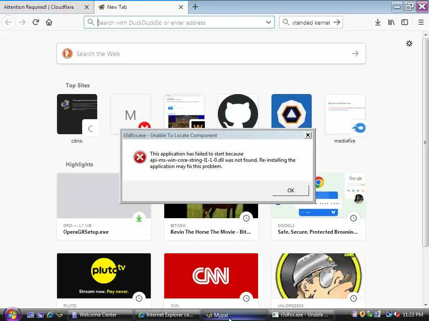Click the Show Desktop quick launch icon
This screenshot has width=429, height=321.
30,315
